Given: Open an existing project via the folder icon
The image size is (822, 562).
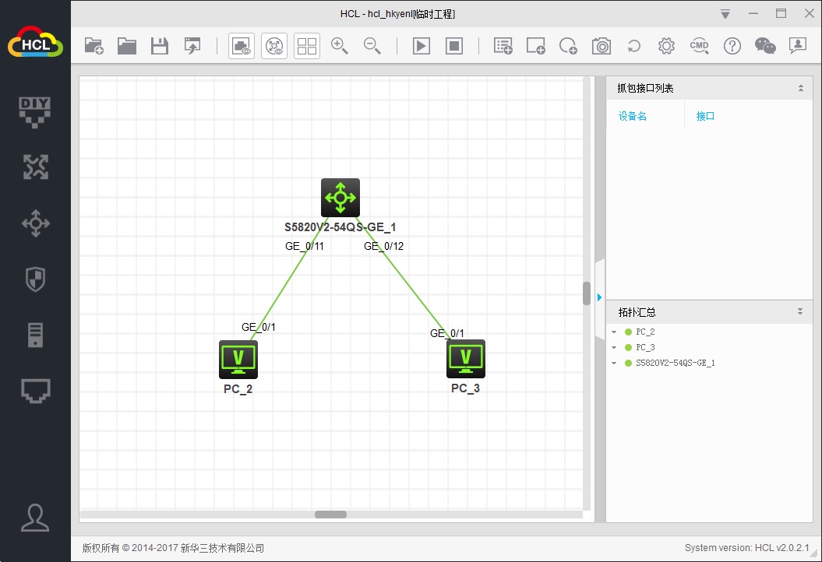Looking at the screenshot, I should (x=127, y=46).
